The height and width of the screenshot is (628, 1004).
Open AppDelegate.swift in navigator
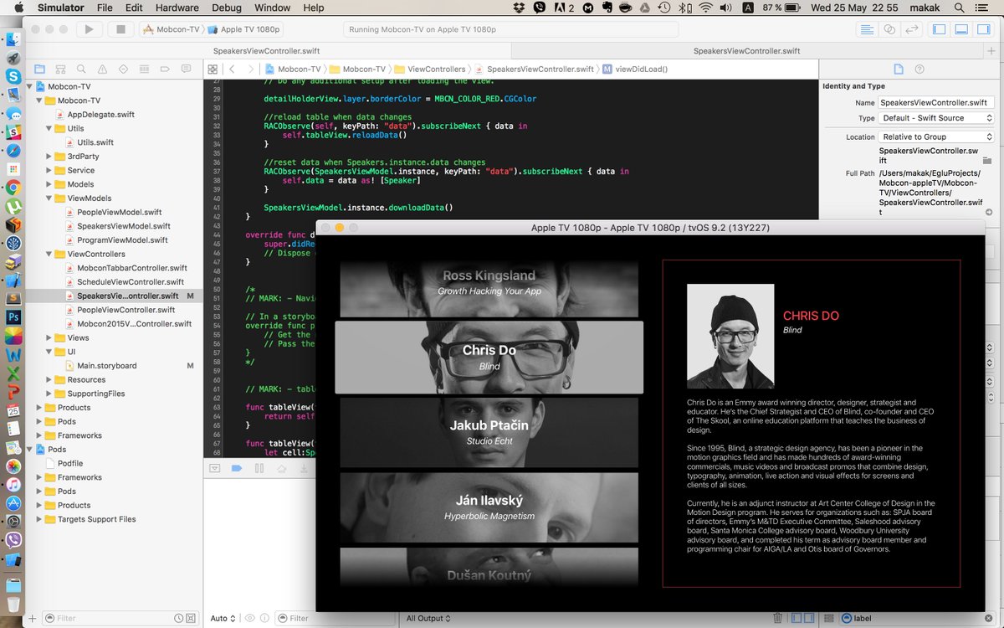(x=101, y=114)
